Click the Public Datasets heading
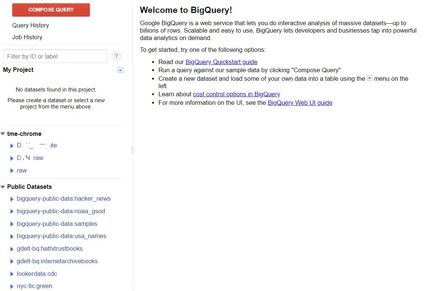Screen dimensions: 443x291 click(x=29, y=187)
